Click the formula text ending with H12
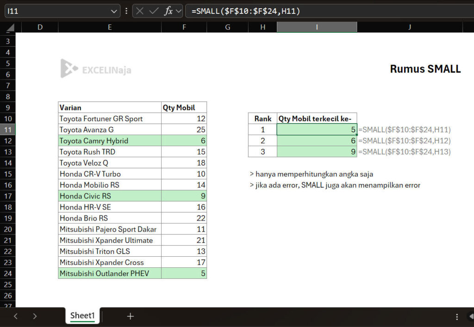 tap(405, 141)
